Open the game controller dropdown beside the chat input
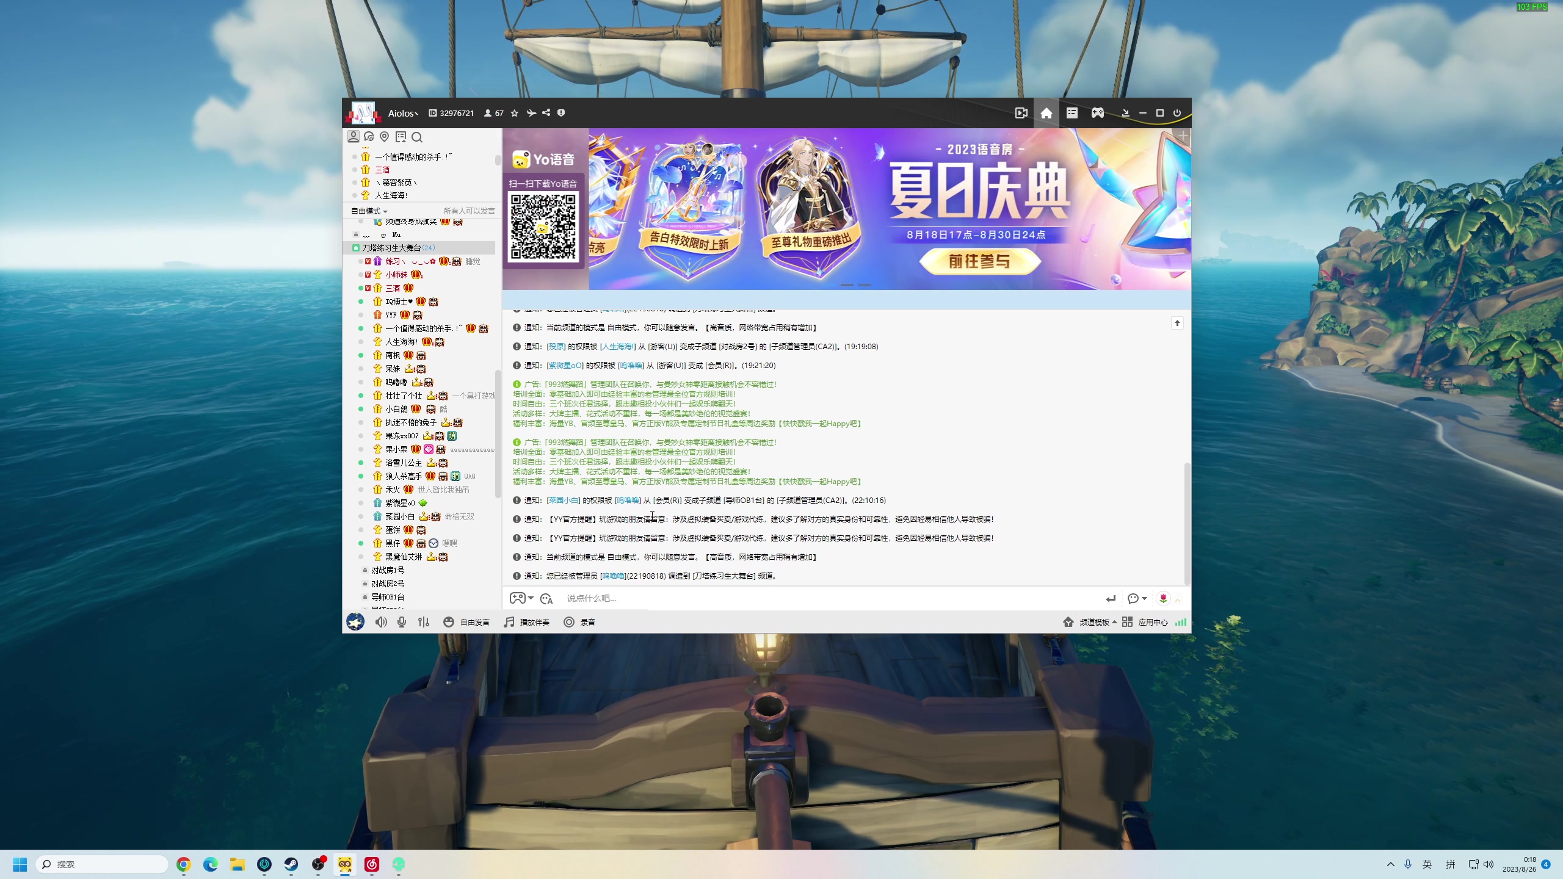The image size is (1563, 879). point(521,598)
